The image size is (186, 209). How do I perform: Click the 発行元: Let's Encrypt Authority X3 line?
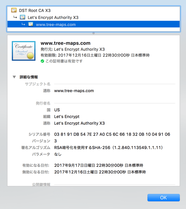[73, 49]
